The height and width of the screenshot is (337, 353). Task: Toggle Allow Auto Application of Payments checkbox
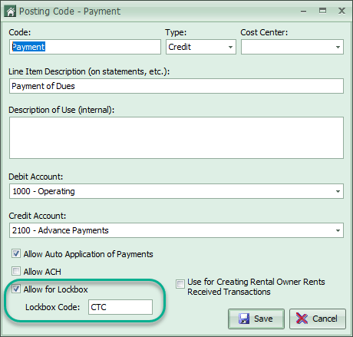(x=16, y=253)
